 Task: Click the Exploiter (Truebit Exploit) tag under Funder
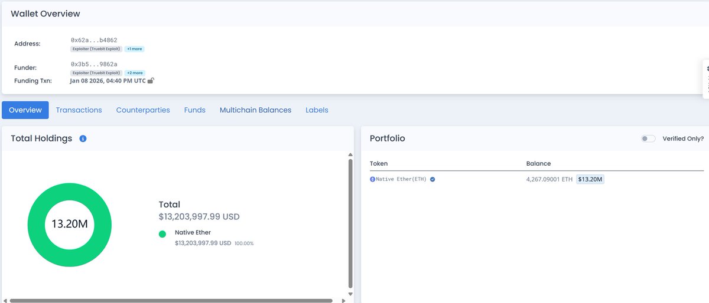(x=96, y=73)
